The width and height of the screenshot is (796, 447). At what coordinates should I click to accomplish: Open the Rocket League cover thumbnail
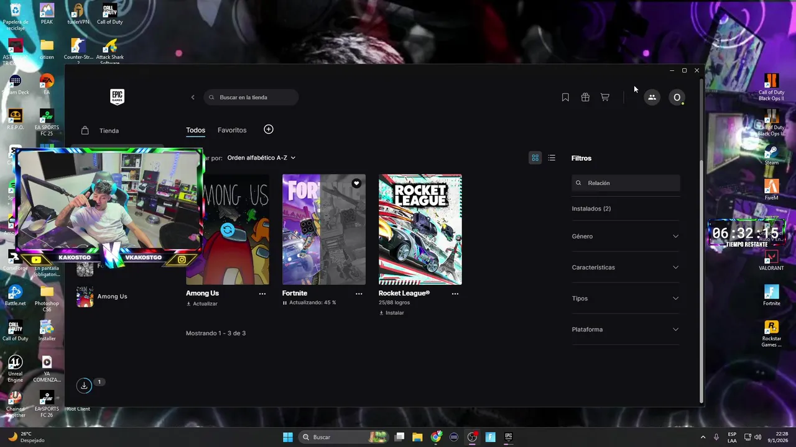[420, 230]
